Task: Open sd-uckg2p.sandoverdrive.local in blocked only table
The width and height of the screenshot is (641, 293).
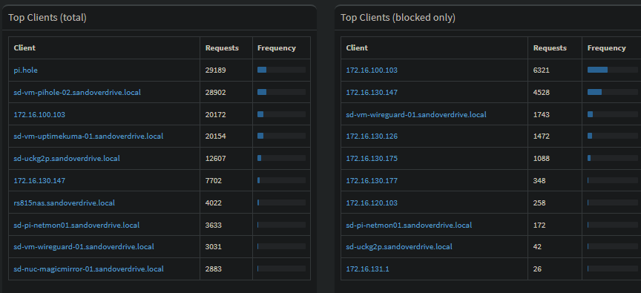Action: 399,247
